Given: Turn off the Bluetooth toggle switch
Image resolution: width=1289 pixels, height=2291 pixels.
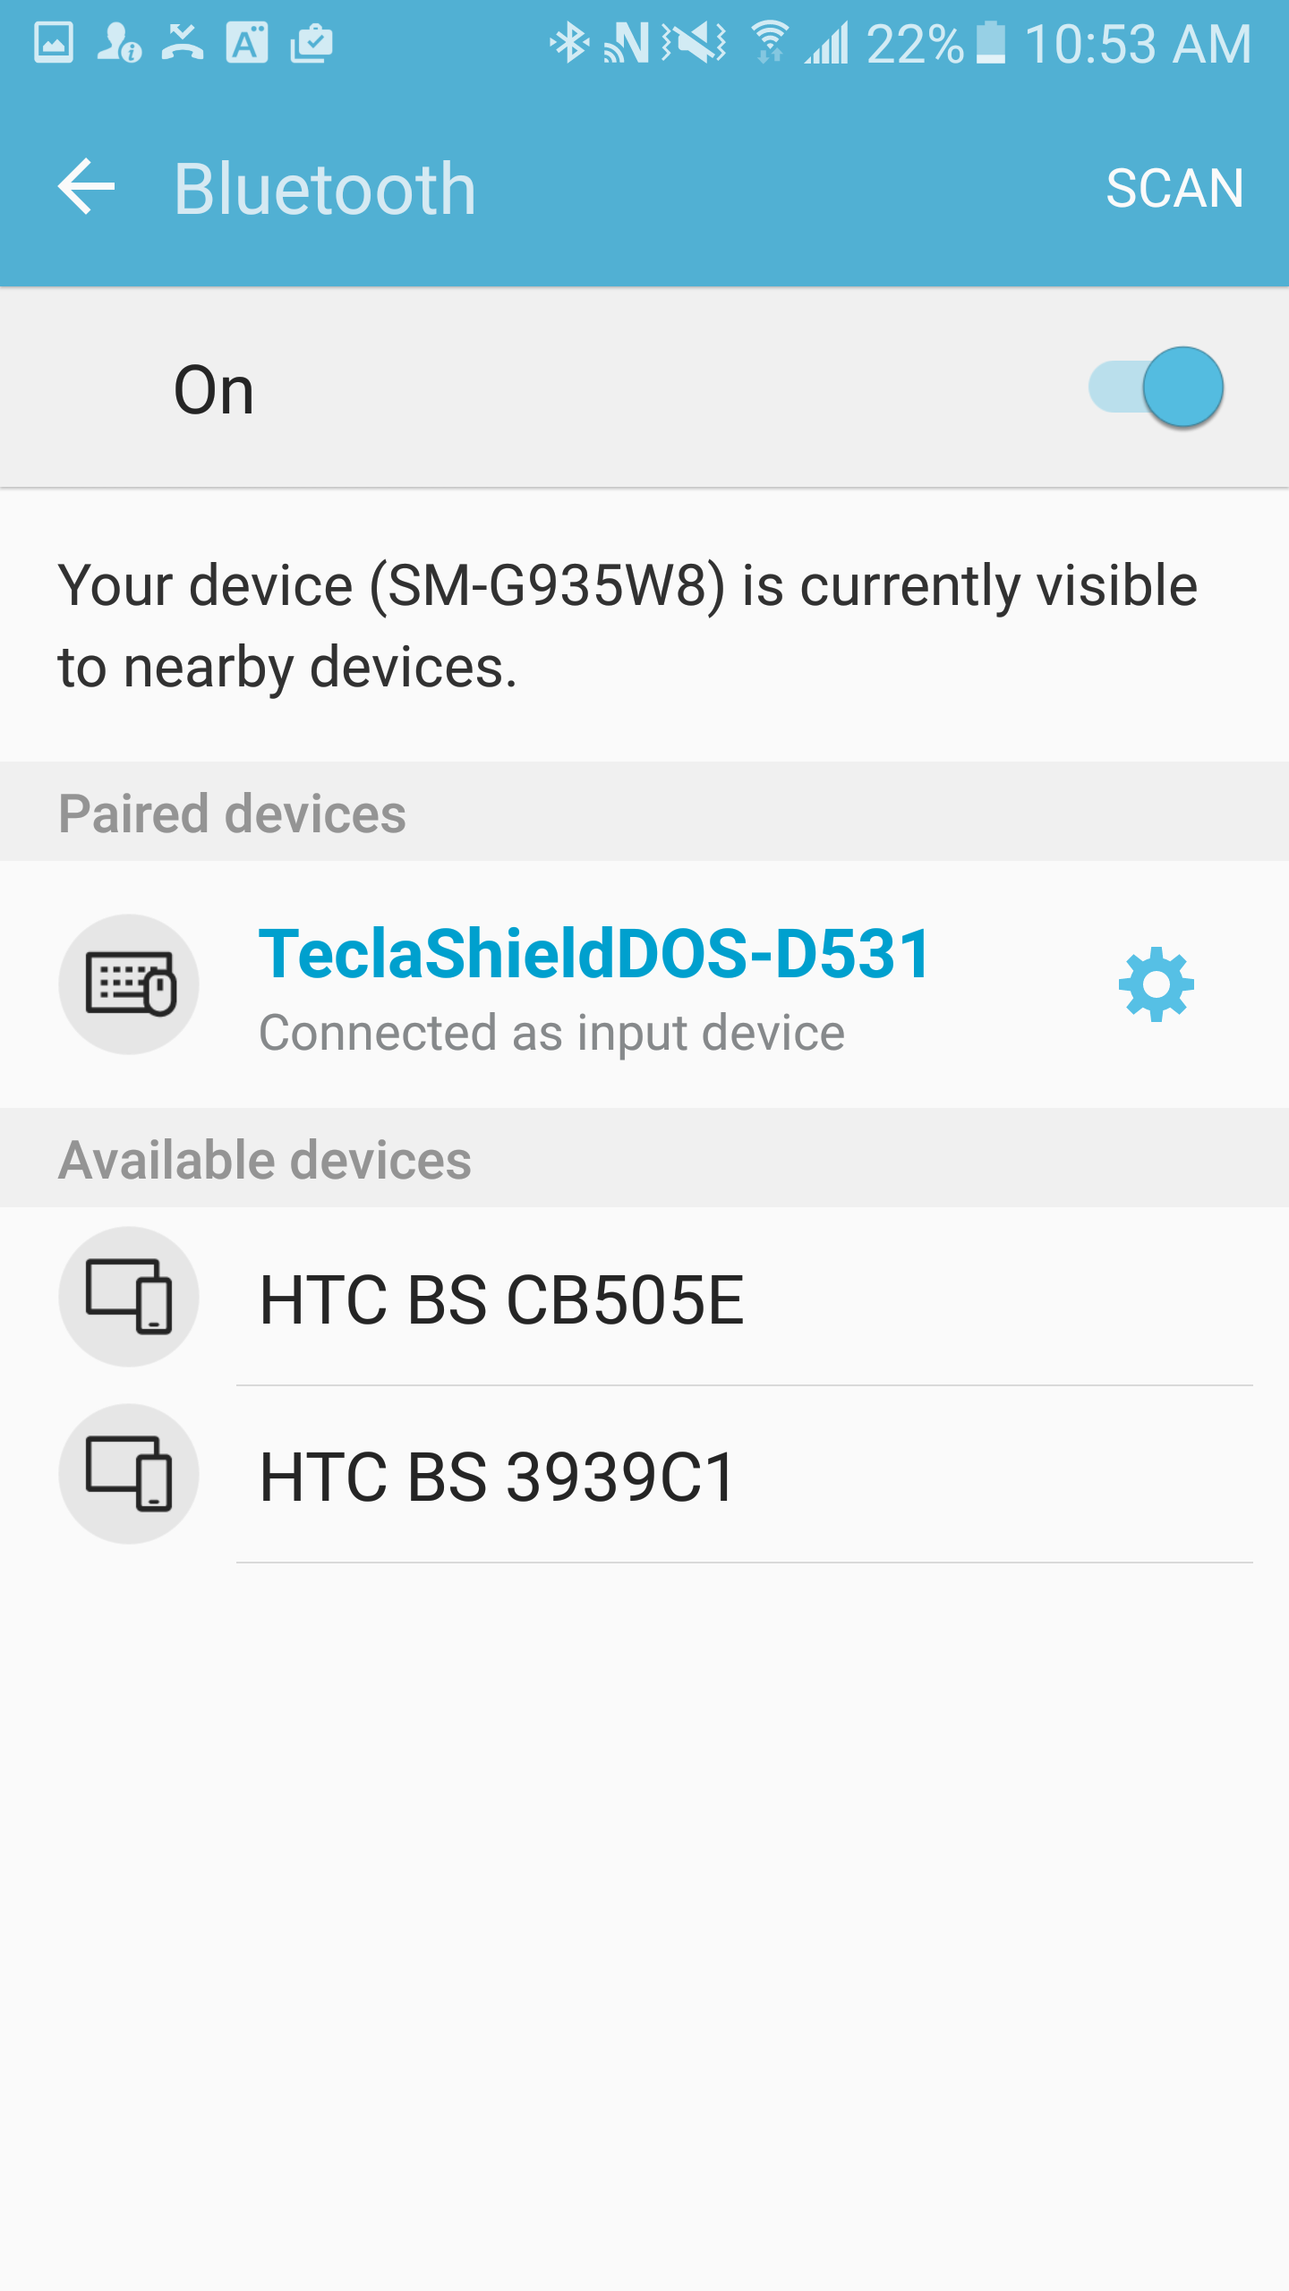Looking at the screenshot, I should [1156, 388].
